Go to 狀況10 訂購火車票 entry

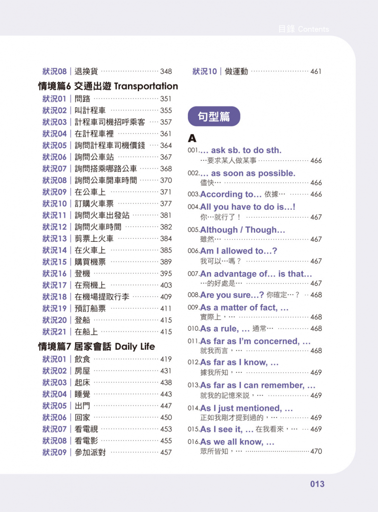tap(106, 203)
